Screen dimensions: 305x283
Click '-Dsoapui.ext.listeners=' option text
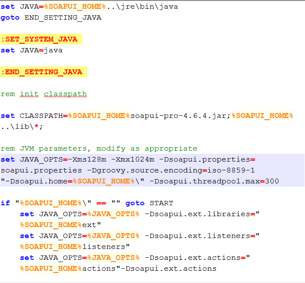click(x=200, y=236)
